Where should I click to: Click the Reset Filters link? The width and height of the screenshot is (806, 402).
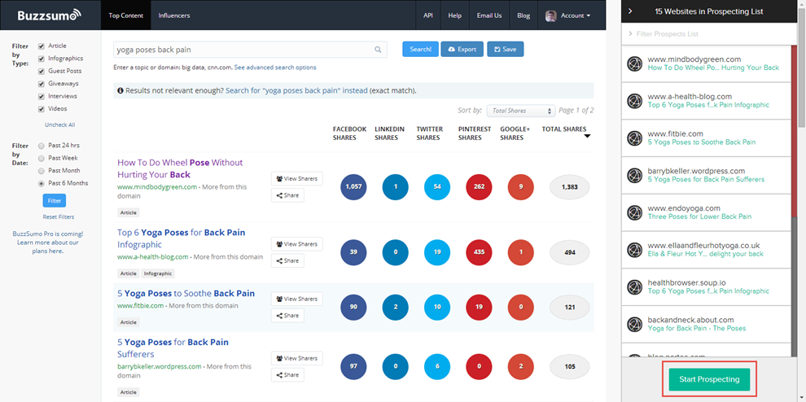point(58,217)
